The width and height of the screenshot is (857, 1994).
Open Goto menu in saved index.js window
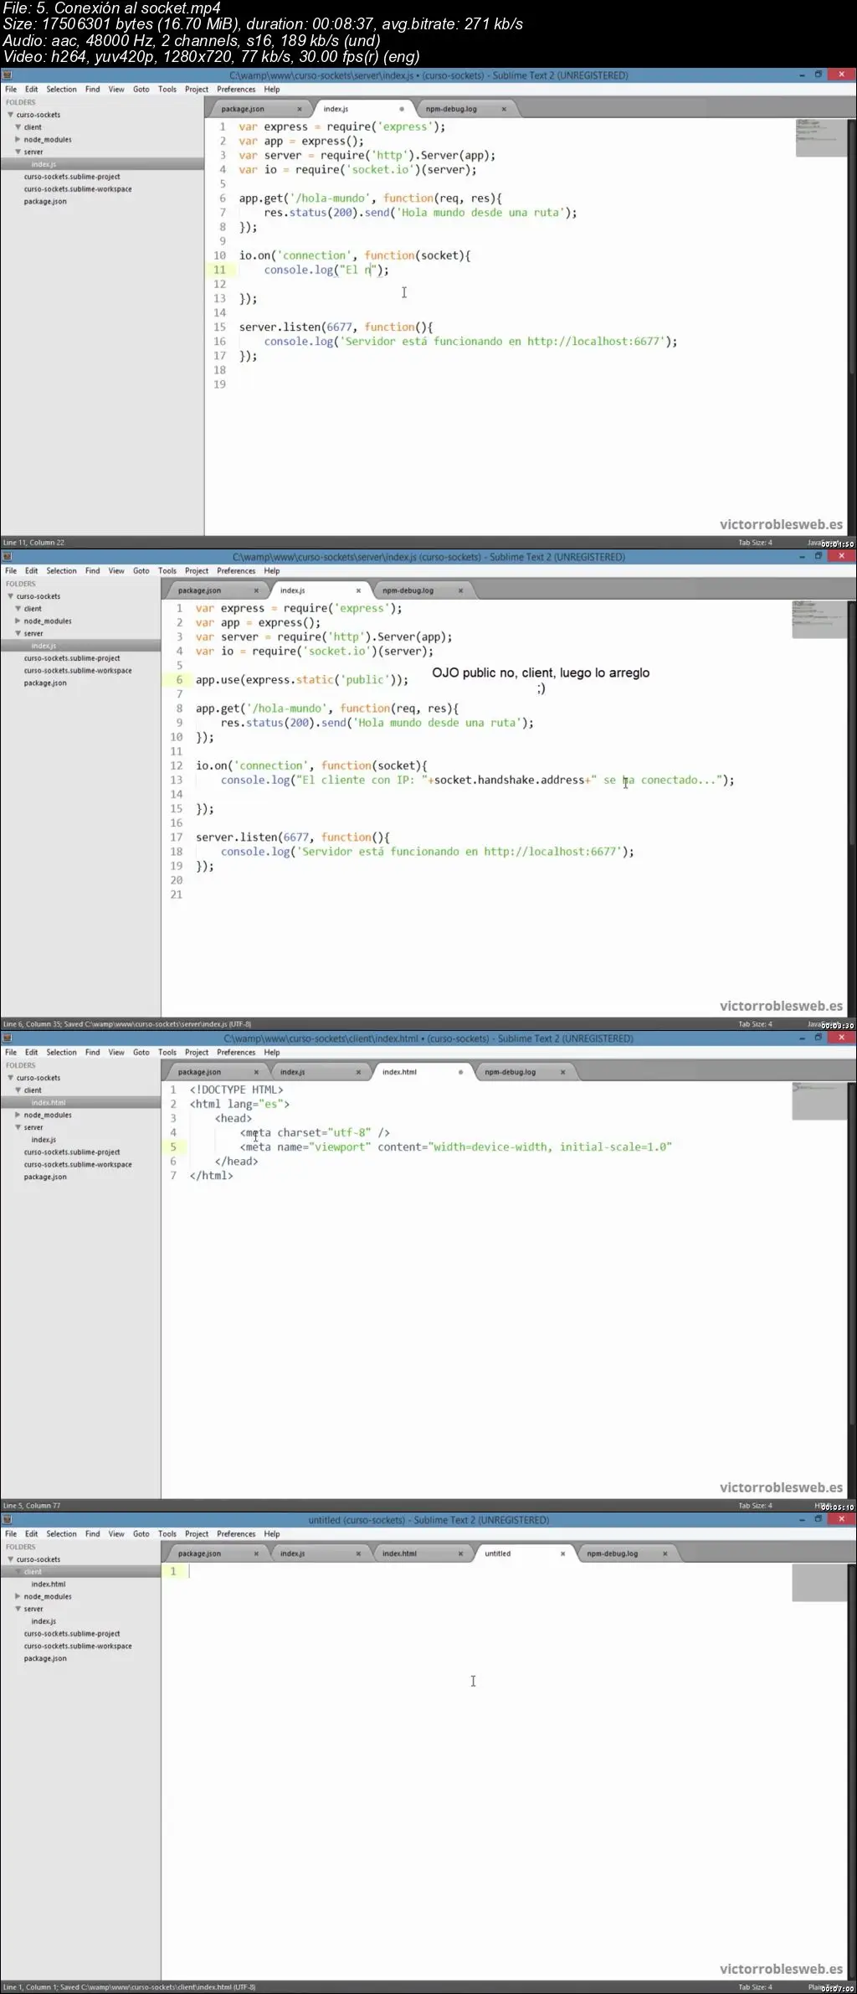141,571
